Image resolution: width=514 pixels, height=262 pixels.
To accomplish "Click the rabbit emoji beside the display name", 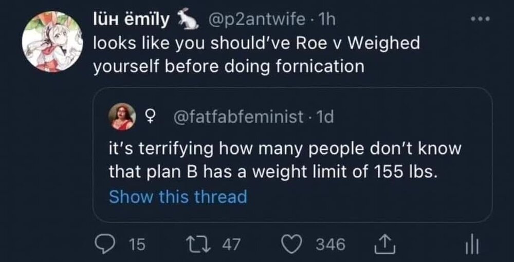I will (189, 20).
